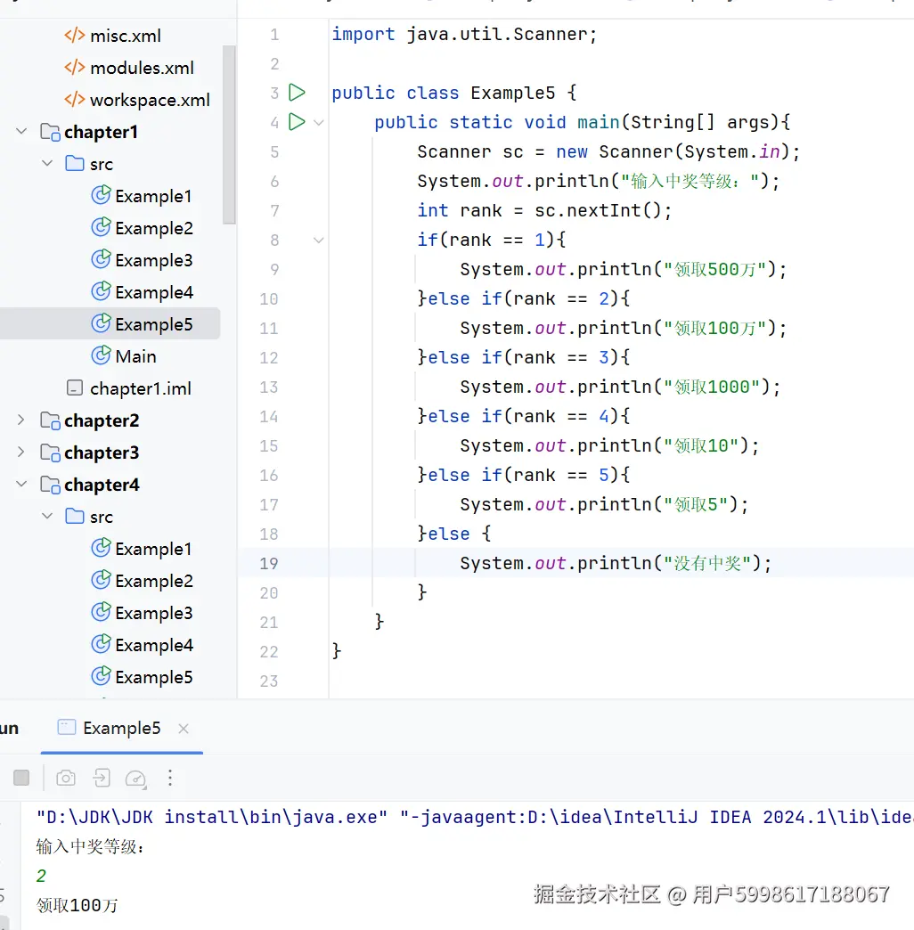Click the java.exe command line in console

[475, 817]
